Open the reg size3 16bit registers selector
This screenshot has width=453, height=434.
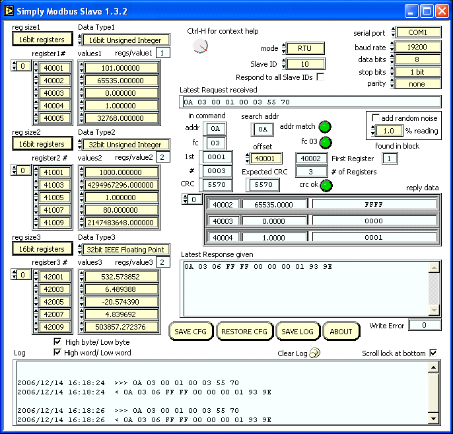[42, 249]
